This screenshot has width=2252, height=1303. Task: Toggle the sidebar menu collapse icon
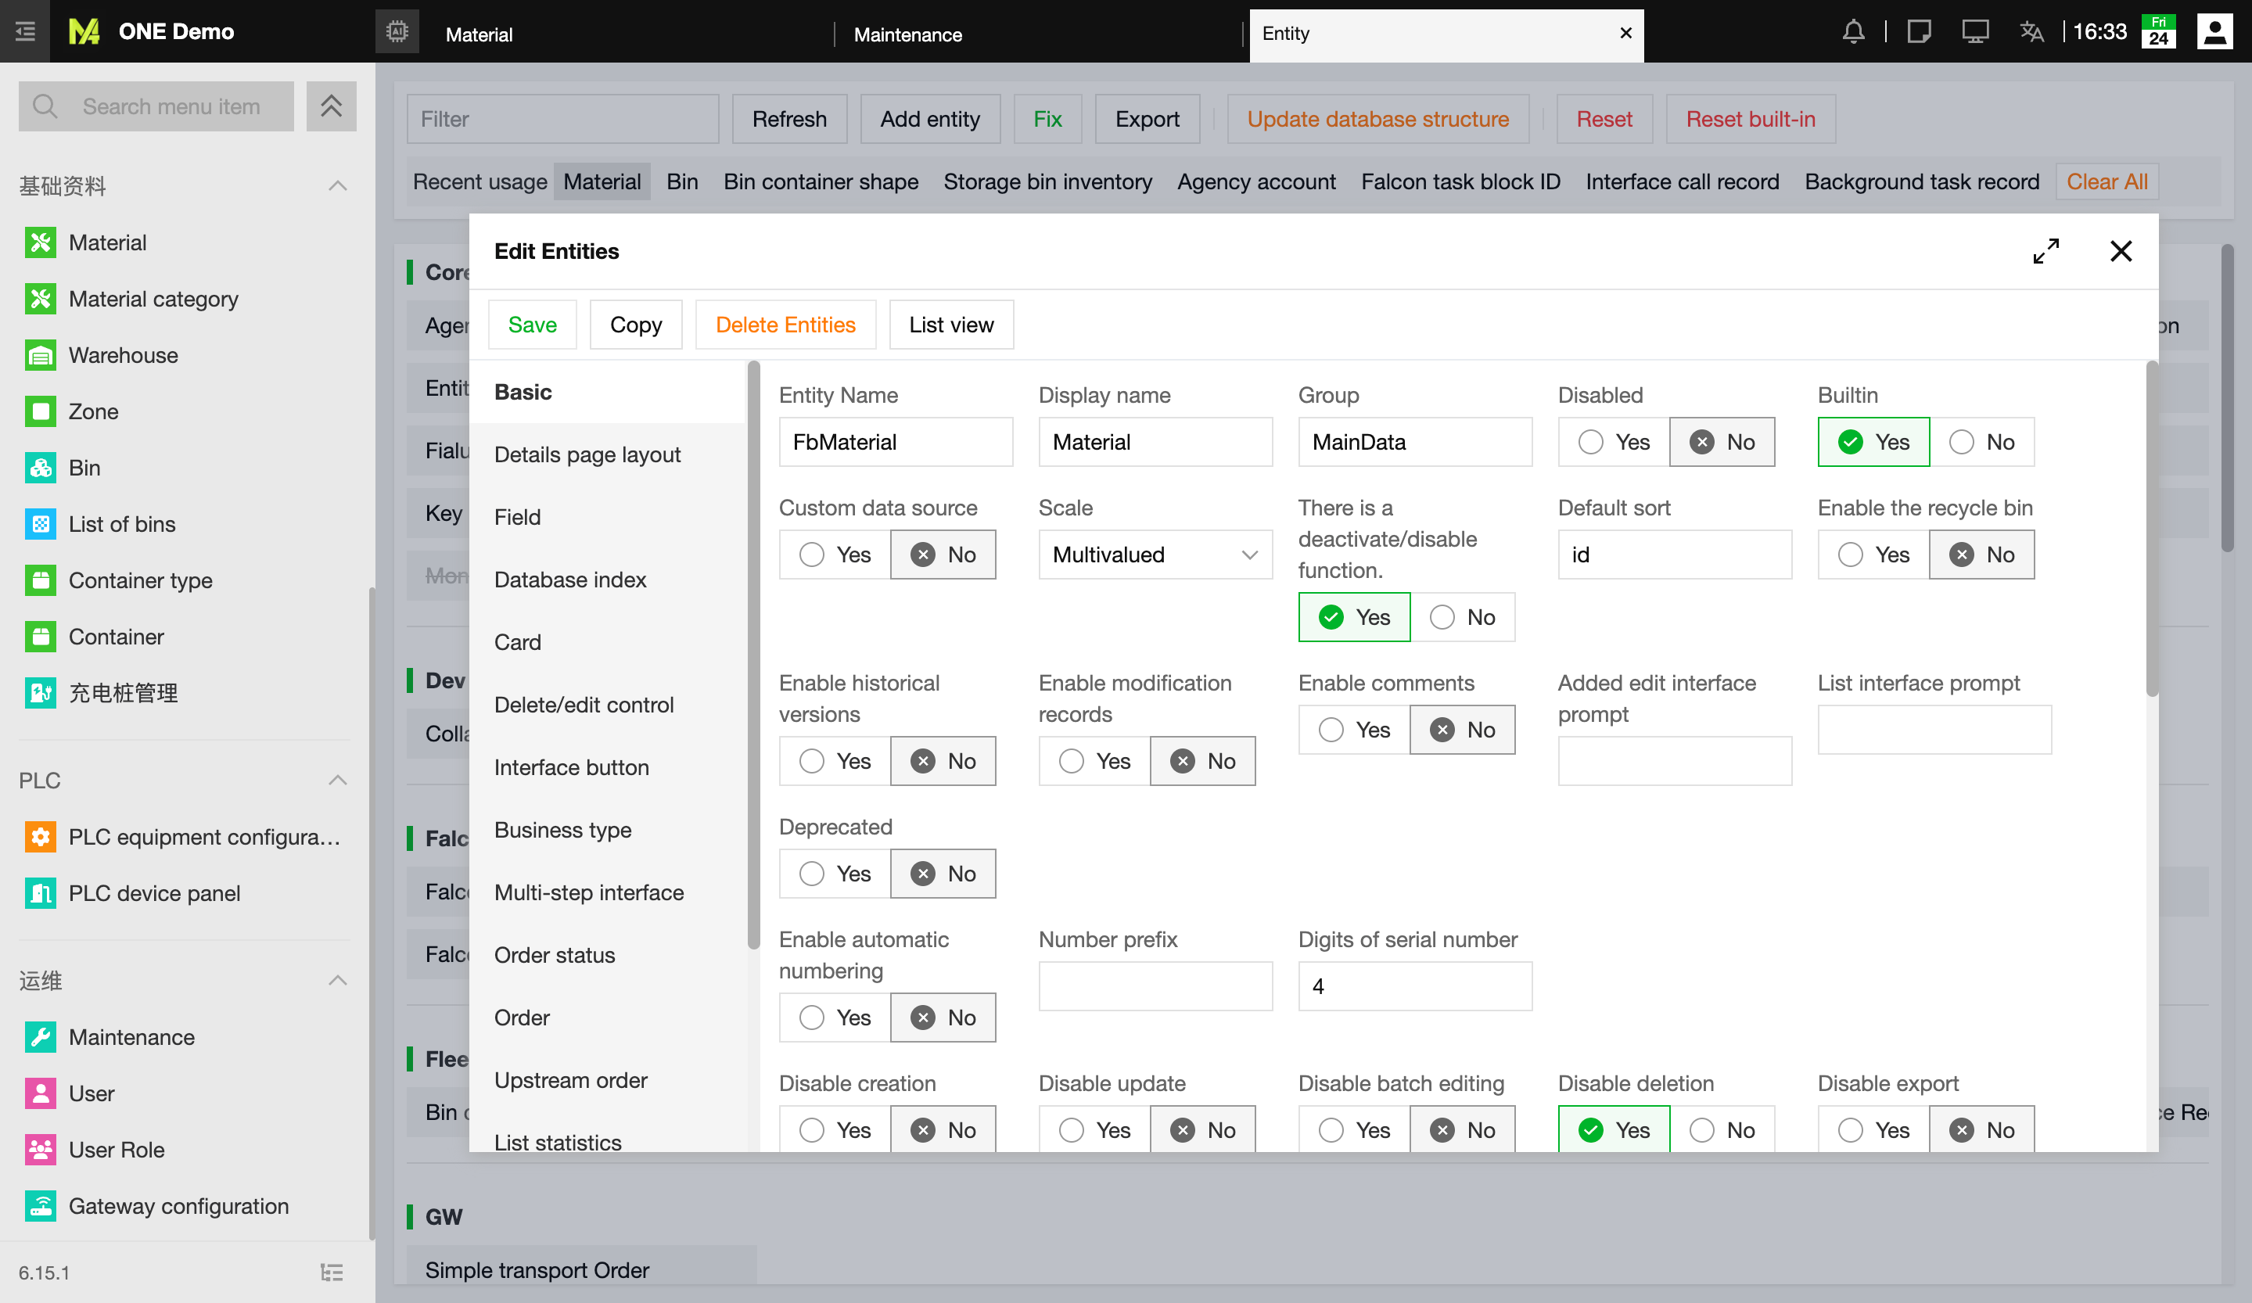click(x=25, y=31)
